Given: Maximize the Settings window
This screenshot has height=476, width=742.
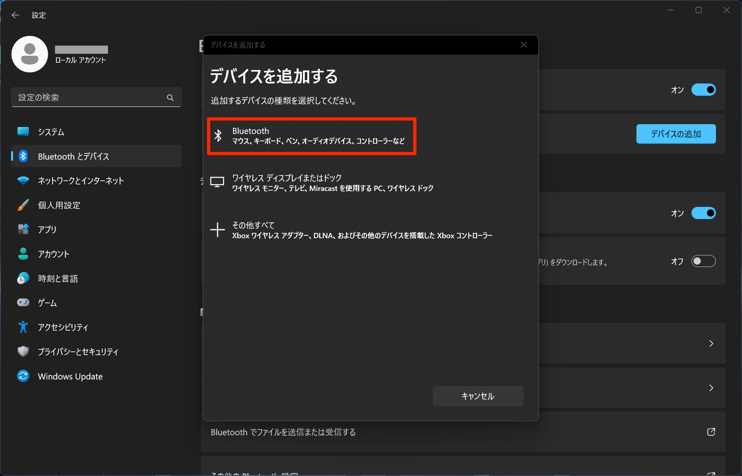Looking at the screenshot, I should (698, 10).
